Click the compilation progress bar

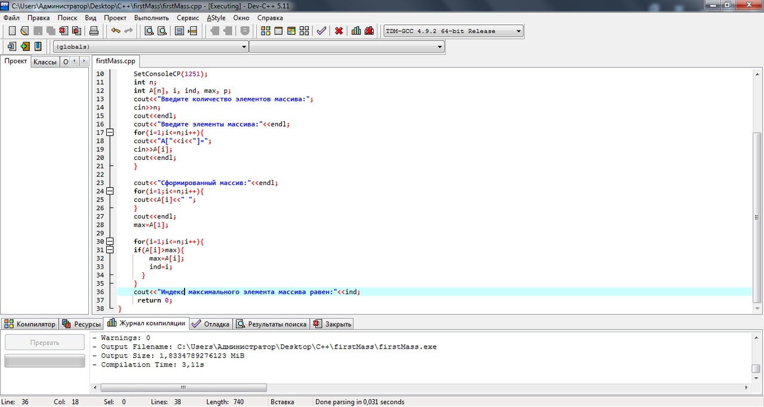45,361
